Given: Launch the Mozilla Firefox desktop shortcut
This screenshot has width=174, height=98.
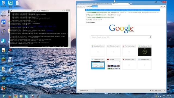Looking at the screenshot, I should 3,89.
